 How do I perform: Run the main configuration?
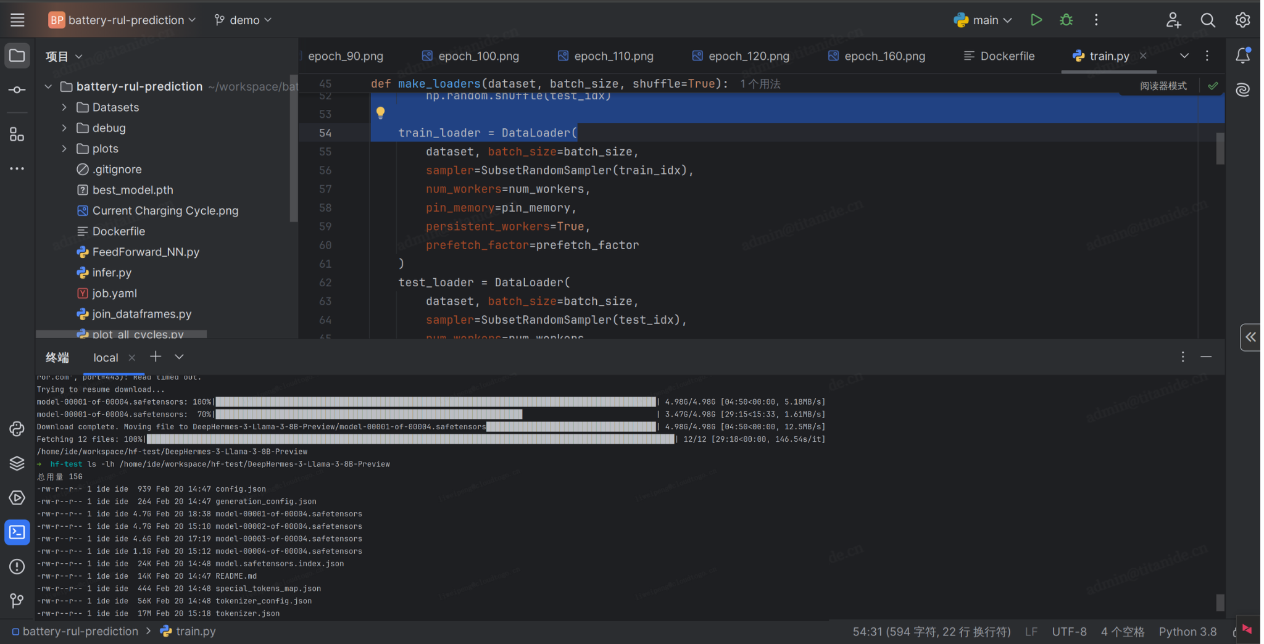(x=1036, y=20)
